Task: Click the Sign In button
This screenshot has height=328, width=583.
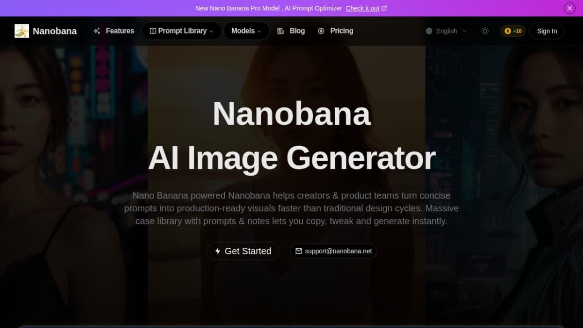Action: 547,31
